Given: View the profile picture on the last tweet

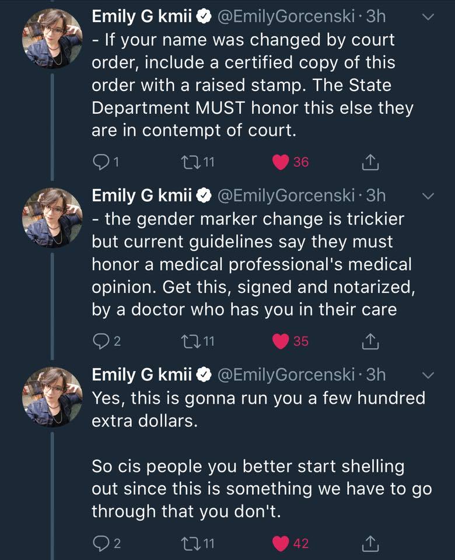Looking at the screenshot, I should pos(52,397).
